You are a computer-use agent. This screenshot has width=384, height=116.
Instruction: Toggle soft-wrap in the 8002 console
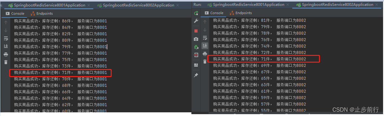(205, 38)
